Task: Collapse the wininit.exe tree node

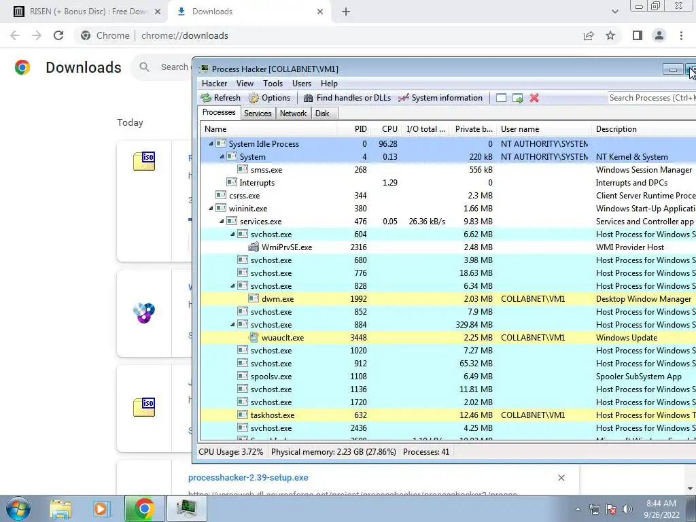Action: click(x=211, y=208)
